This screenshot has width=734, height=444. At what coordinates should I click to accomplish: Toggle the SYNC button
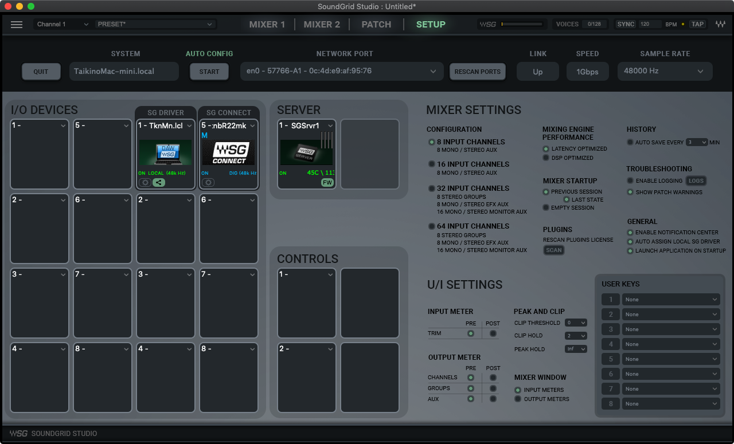pos(626,24)
